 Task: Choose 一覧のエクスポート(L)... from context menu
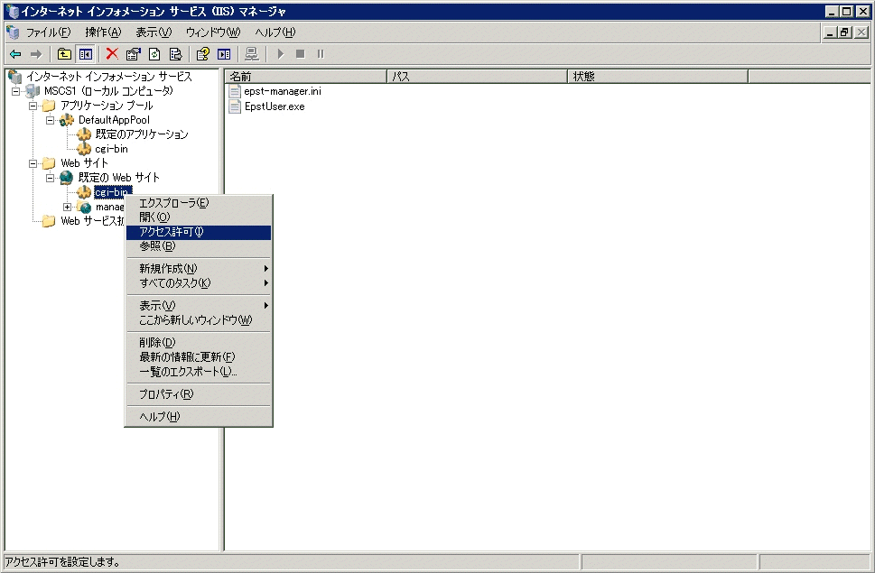[199, 372]
